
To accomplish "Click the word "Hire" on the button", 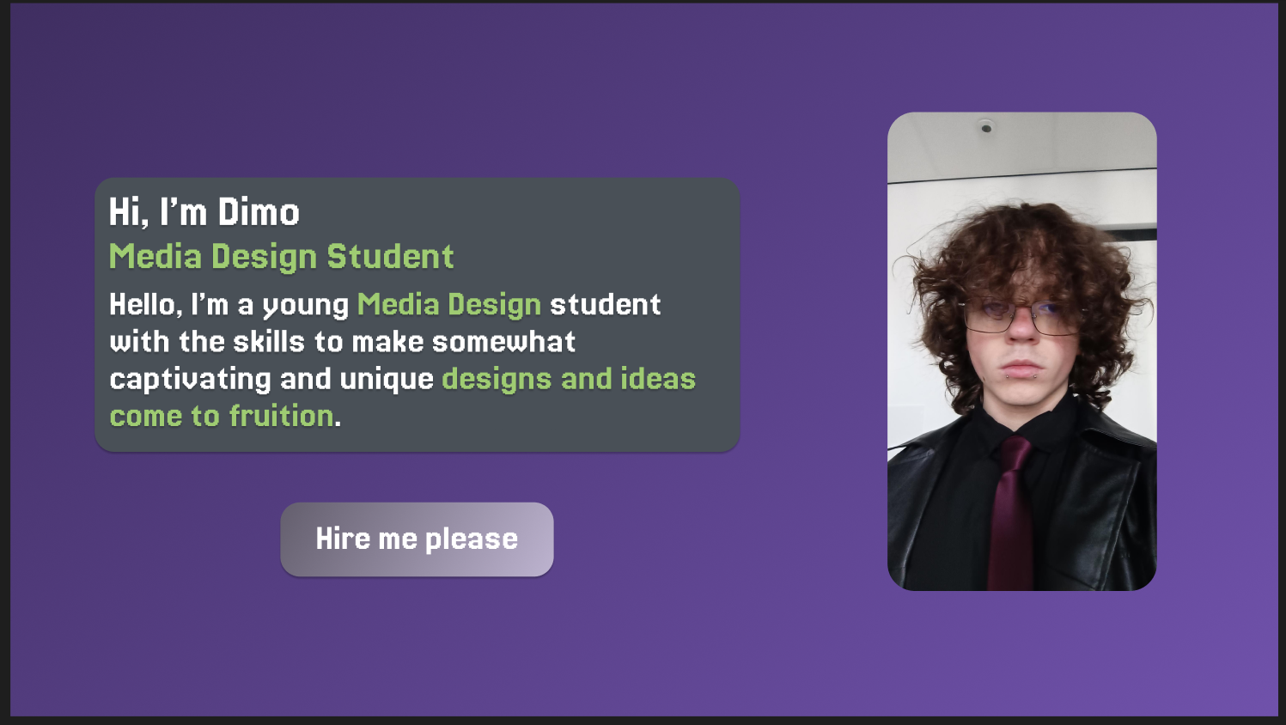I will (x=343, y=539).
